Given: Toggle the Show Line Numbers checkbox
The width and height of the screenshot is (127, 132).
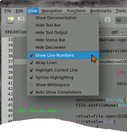Looking at the screenshot, I should point(31,55).
